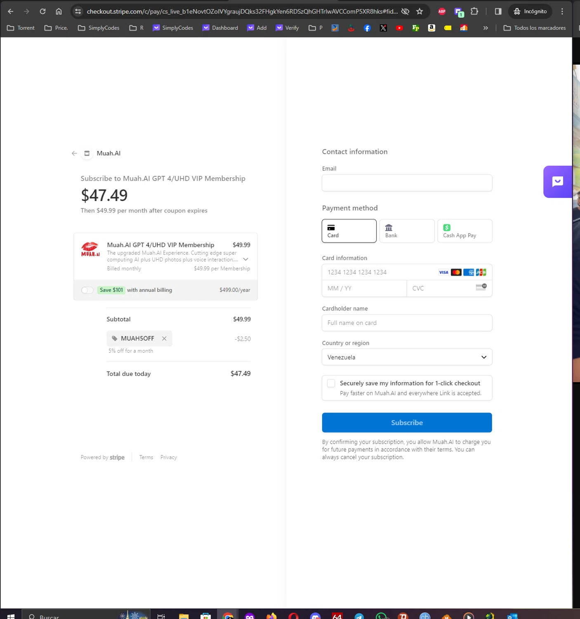Open the YouTube bookmark
Viewport: 580px width, 619px height.
coord(399,28)
